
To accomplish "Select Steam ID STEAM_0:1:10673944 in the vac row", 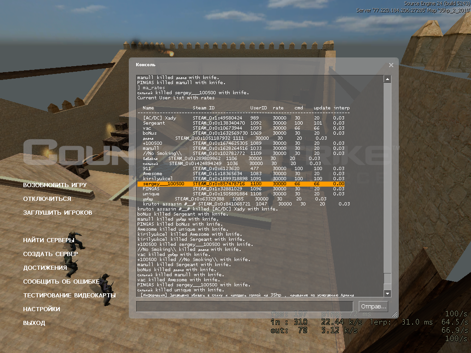I will 218,128.
